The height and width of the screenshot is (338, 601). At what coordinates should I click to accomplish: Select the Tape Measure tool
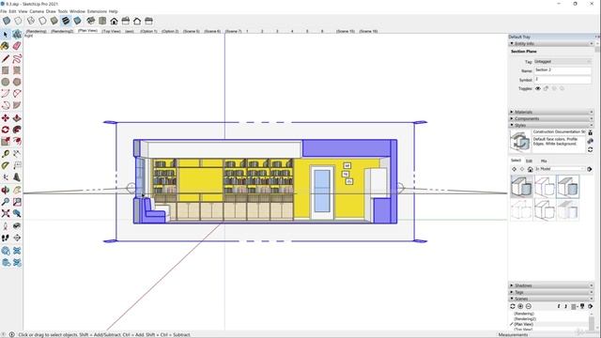tap(6, 154)
